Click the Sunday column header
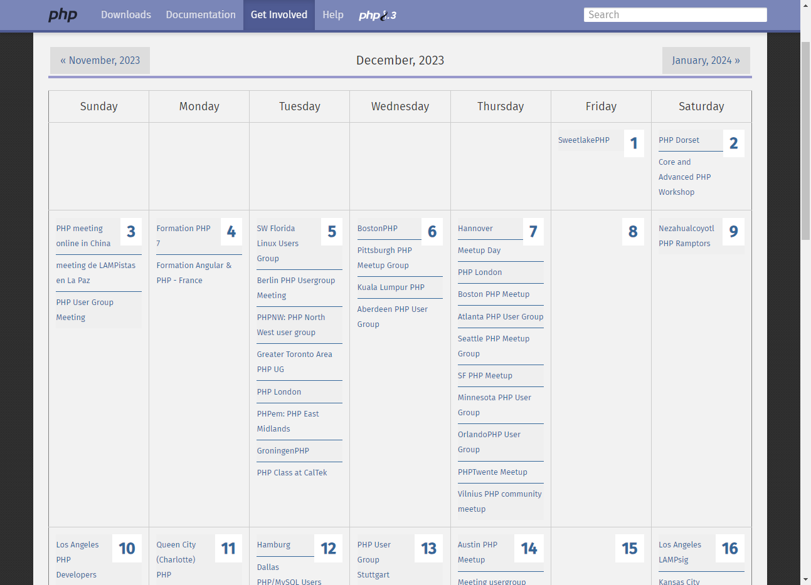811x585 pixels. click(99, 106)
